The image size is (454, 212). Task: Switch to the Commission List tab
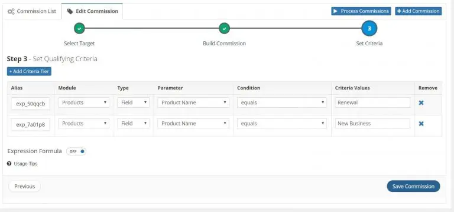coord(32,12)
